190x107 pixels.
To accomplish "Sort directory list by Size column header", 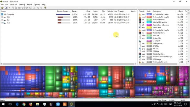I will 84,11.
